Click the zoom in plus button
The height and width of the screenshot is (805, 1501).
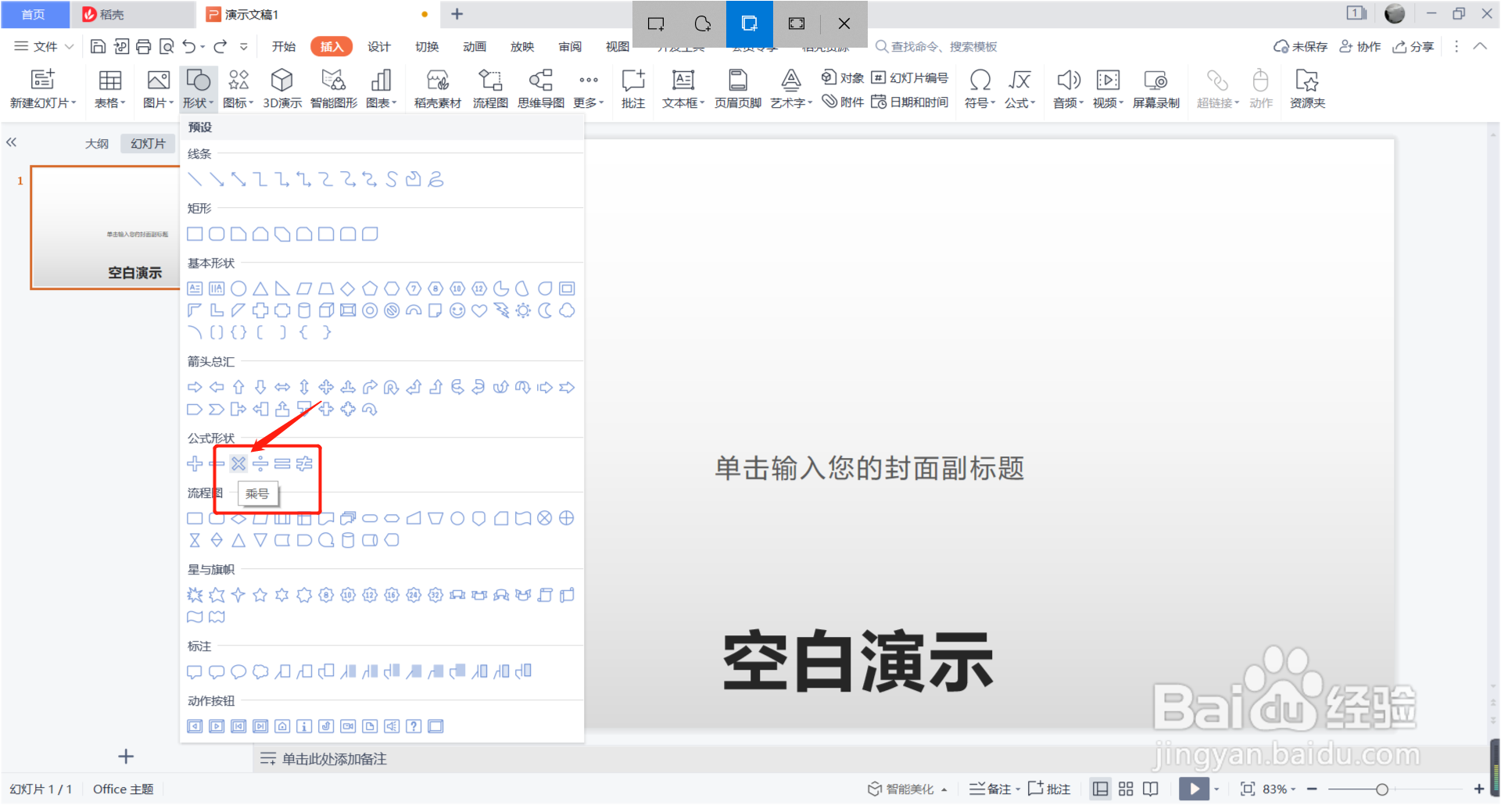(1479, 789)
